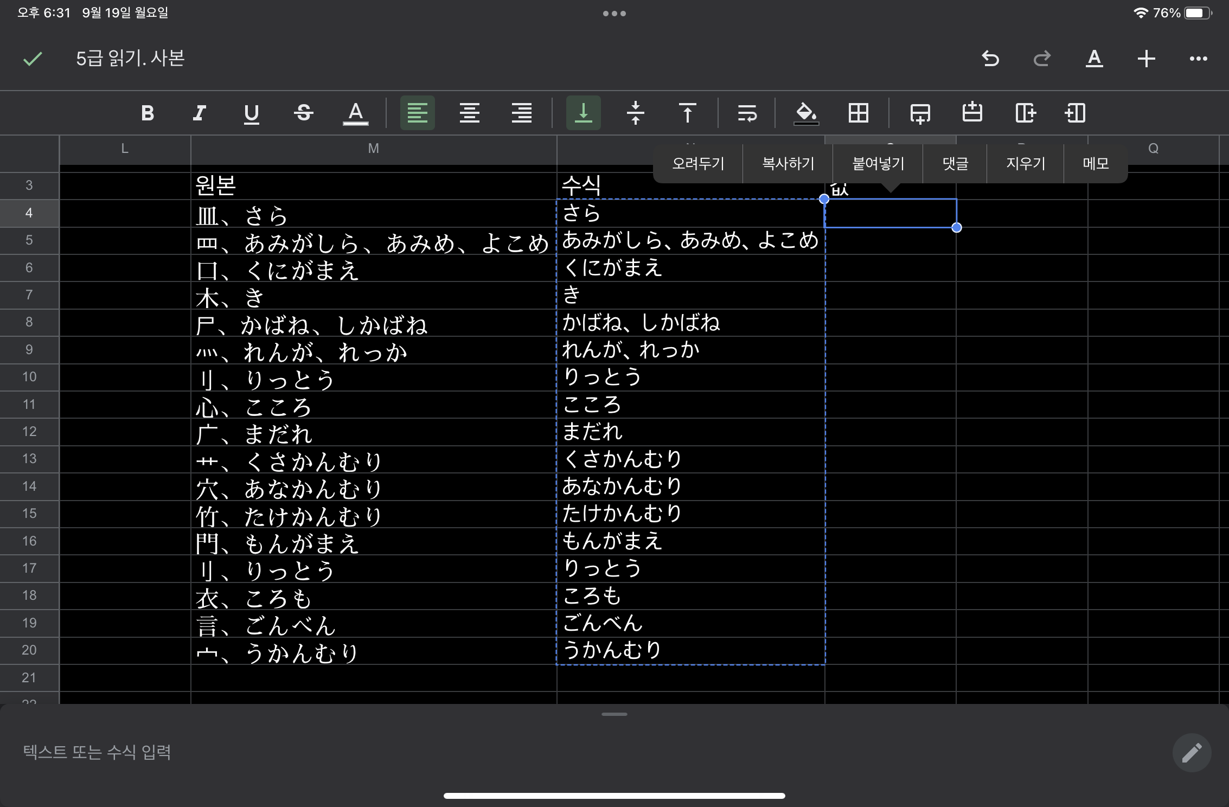
Task: Toggle italic formatting
Action: click(x=199, y=113)
